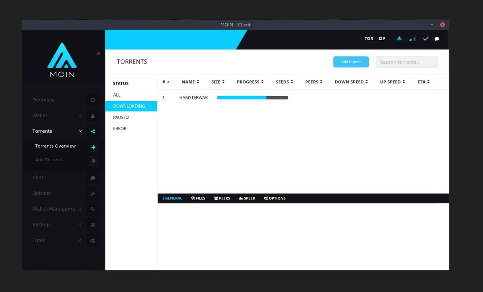The width and height of the screenshot is (483, 292).
Task: Sort torrents by NAME column
Action: [x=190, y=82]
